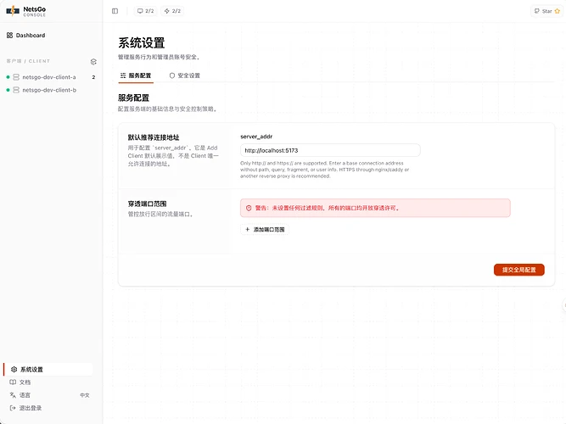Click the 添加端口范围 button
This screenshot has height=424, width=566.
coord(265,230)
